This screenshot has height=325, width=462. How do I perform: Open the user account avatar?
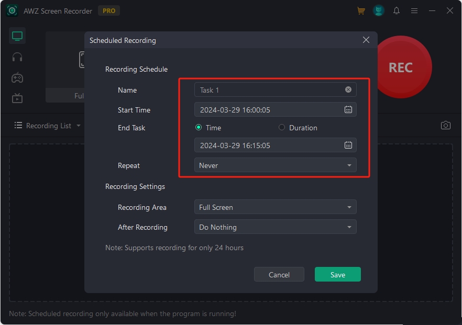pos(379,11)
